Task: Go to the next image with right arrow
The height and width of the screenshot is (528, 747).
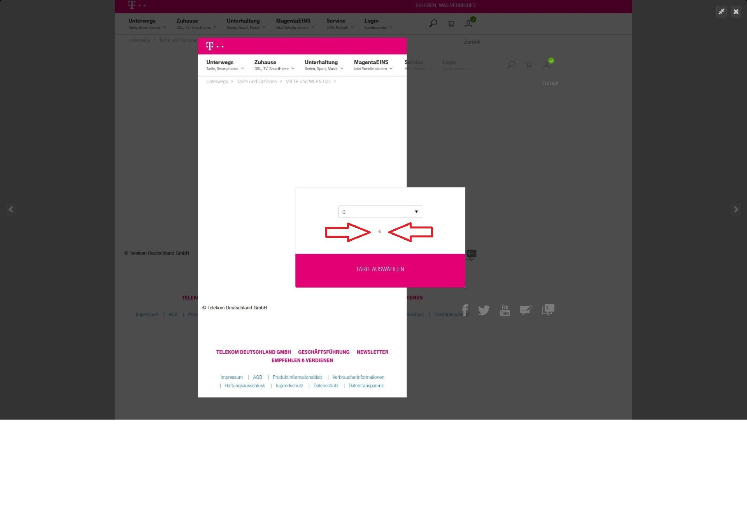Action: tap(736, 209)
